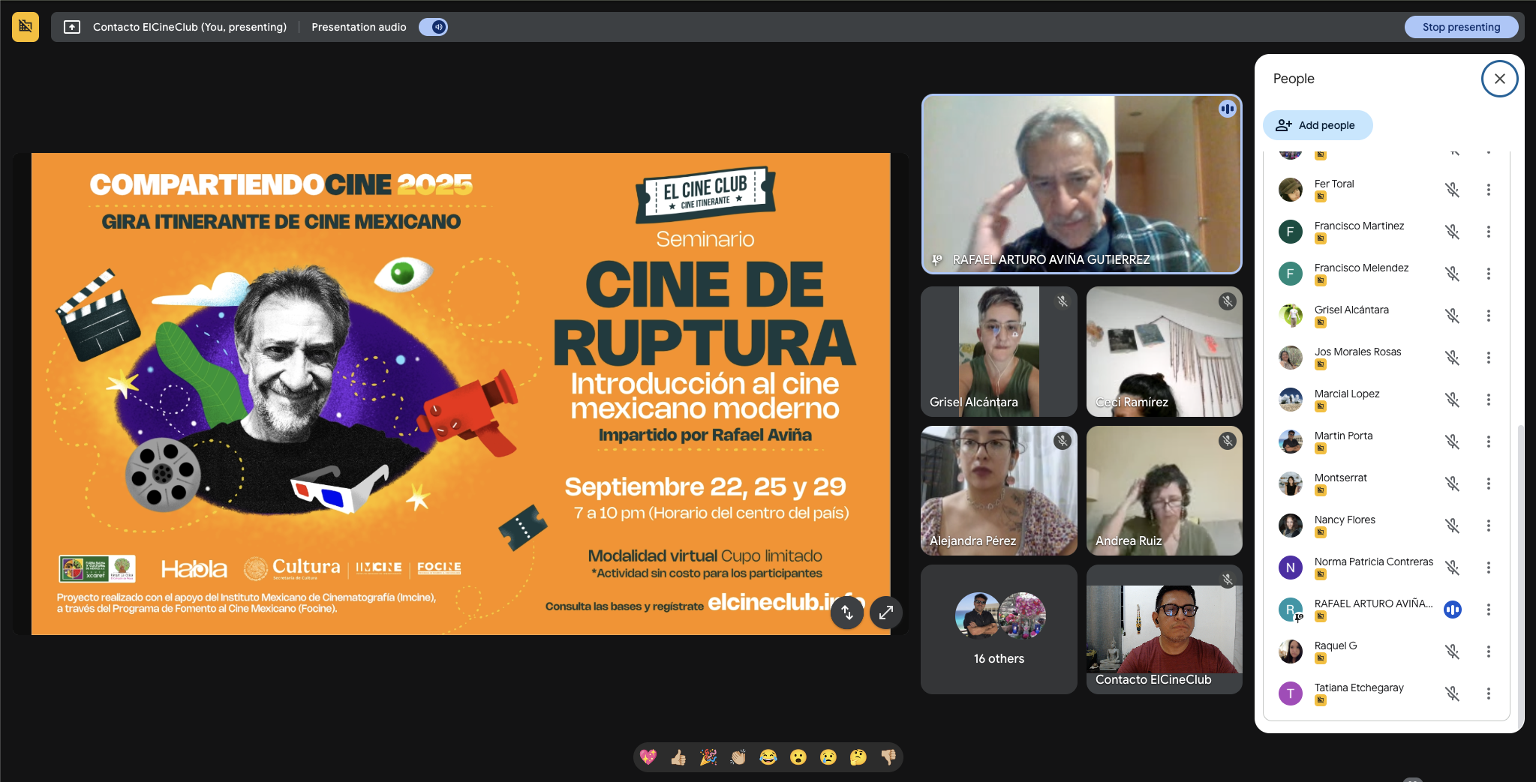Click muted mic icon on Ceci Ramirez tile
The image size is (1536, 782).
(1227, 301)
